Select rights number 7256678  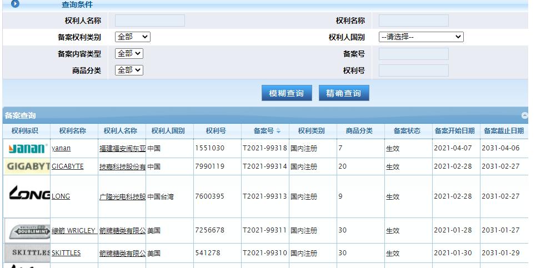tap(209, 230)
